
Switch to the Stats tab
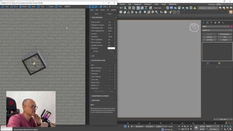pyautogui.click(x=97, y=10)
